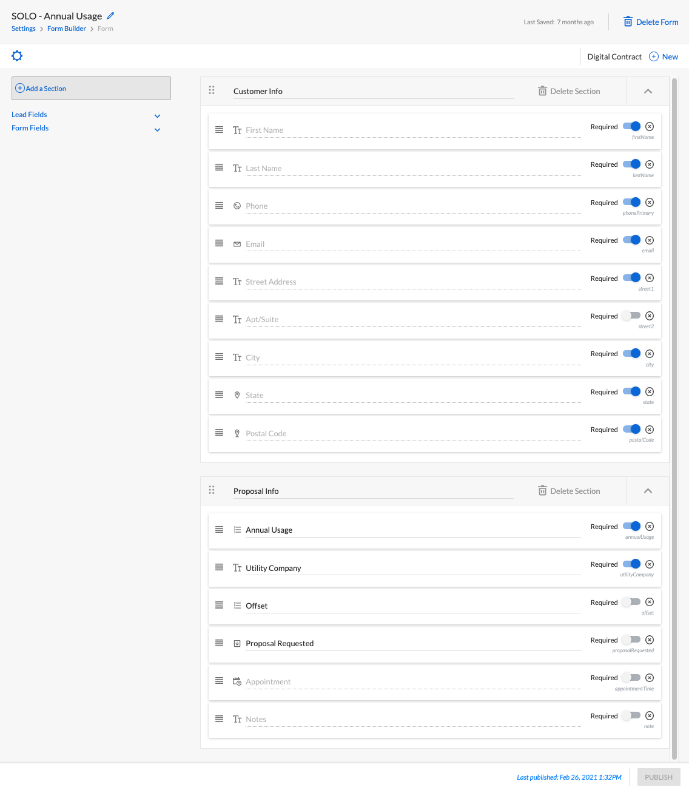Expand the Lead Fields list
Image resolution: width=689 pixels, height=790 pixels.
tap(157, 116)
